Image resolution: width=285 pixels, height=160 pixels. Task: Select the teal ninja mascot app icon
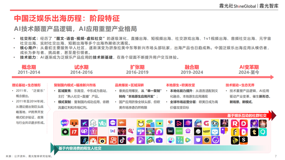[x=150, y=140]
